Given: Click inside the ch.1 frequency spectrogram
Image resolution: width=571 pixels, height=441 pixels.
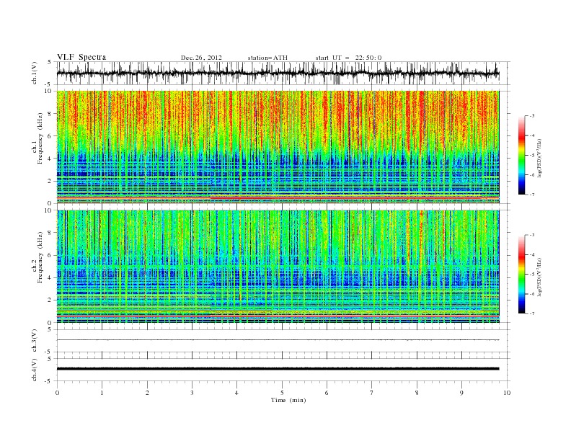Looking at the screenshot, I should (278, 147).
